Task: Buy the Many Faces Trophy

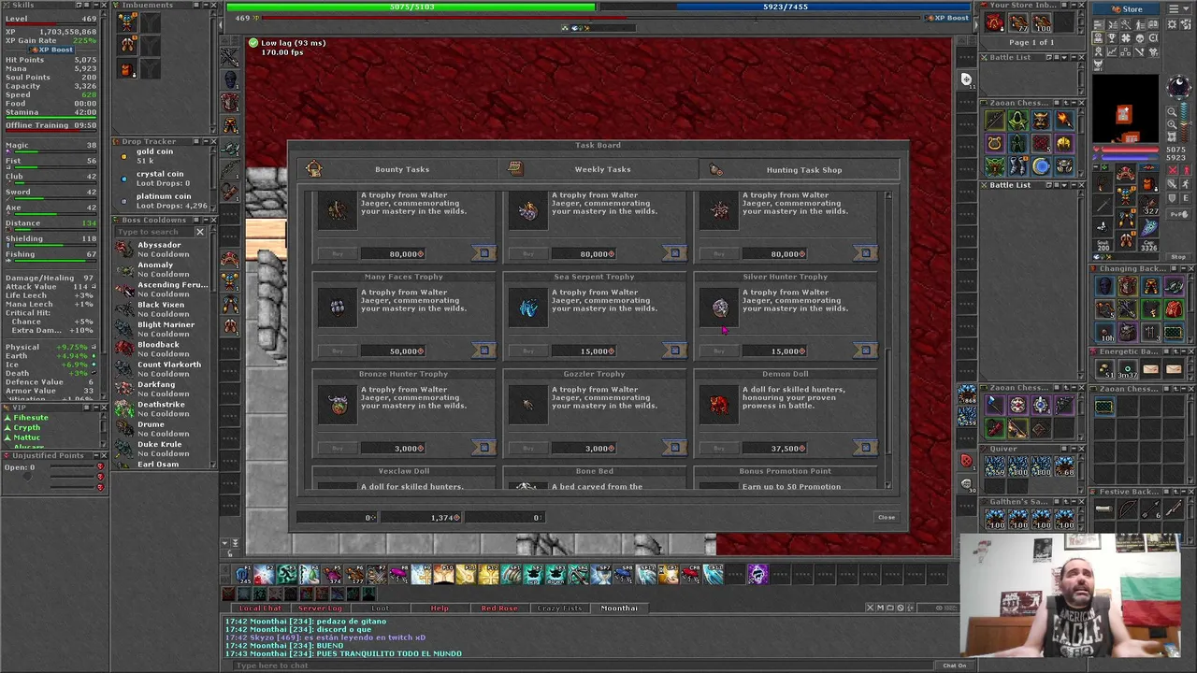Action: point(338,351)
